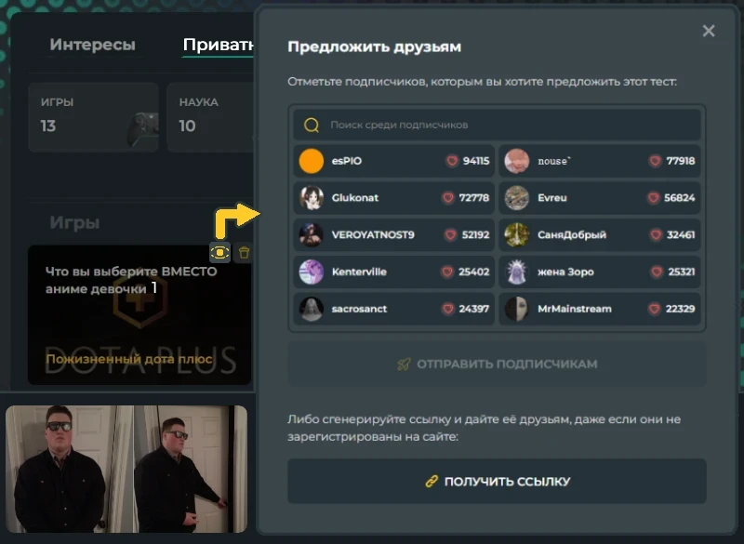The height and width of the screenshot is (544, 744).
Task: Click ПОЛУЧИТЬ ССЫЛКУ button
Action: pyautogui.click(x=497, y=482)
